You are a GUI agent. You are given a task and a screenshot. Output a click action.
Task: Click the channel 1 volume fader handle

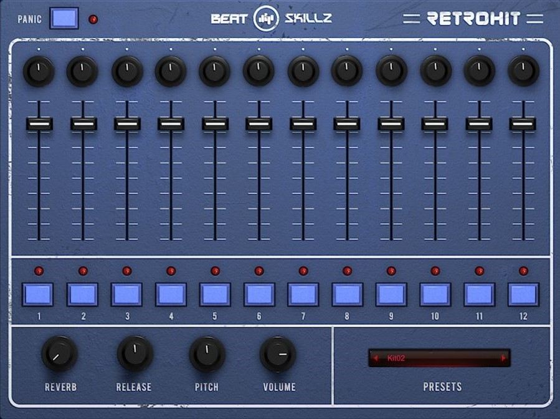click(x=39, y=124)
